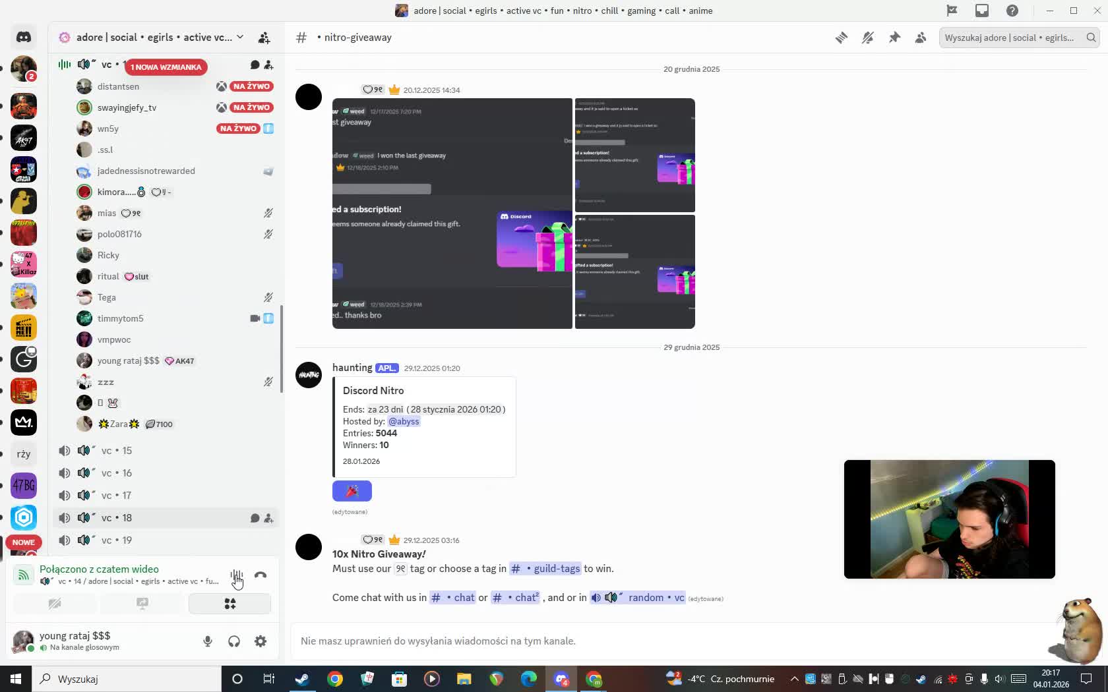Join the vc • 15 voice channel
The image size is (1108, 692).
(117, 451)
